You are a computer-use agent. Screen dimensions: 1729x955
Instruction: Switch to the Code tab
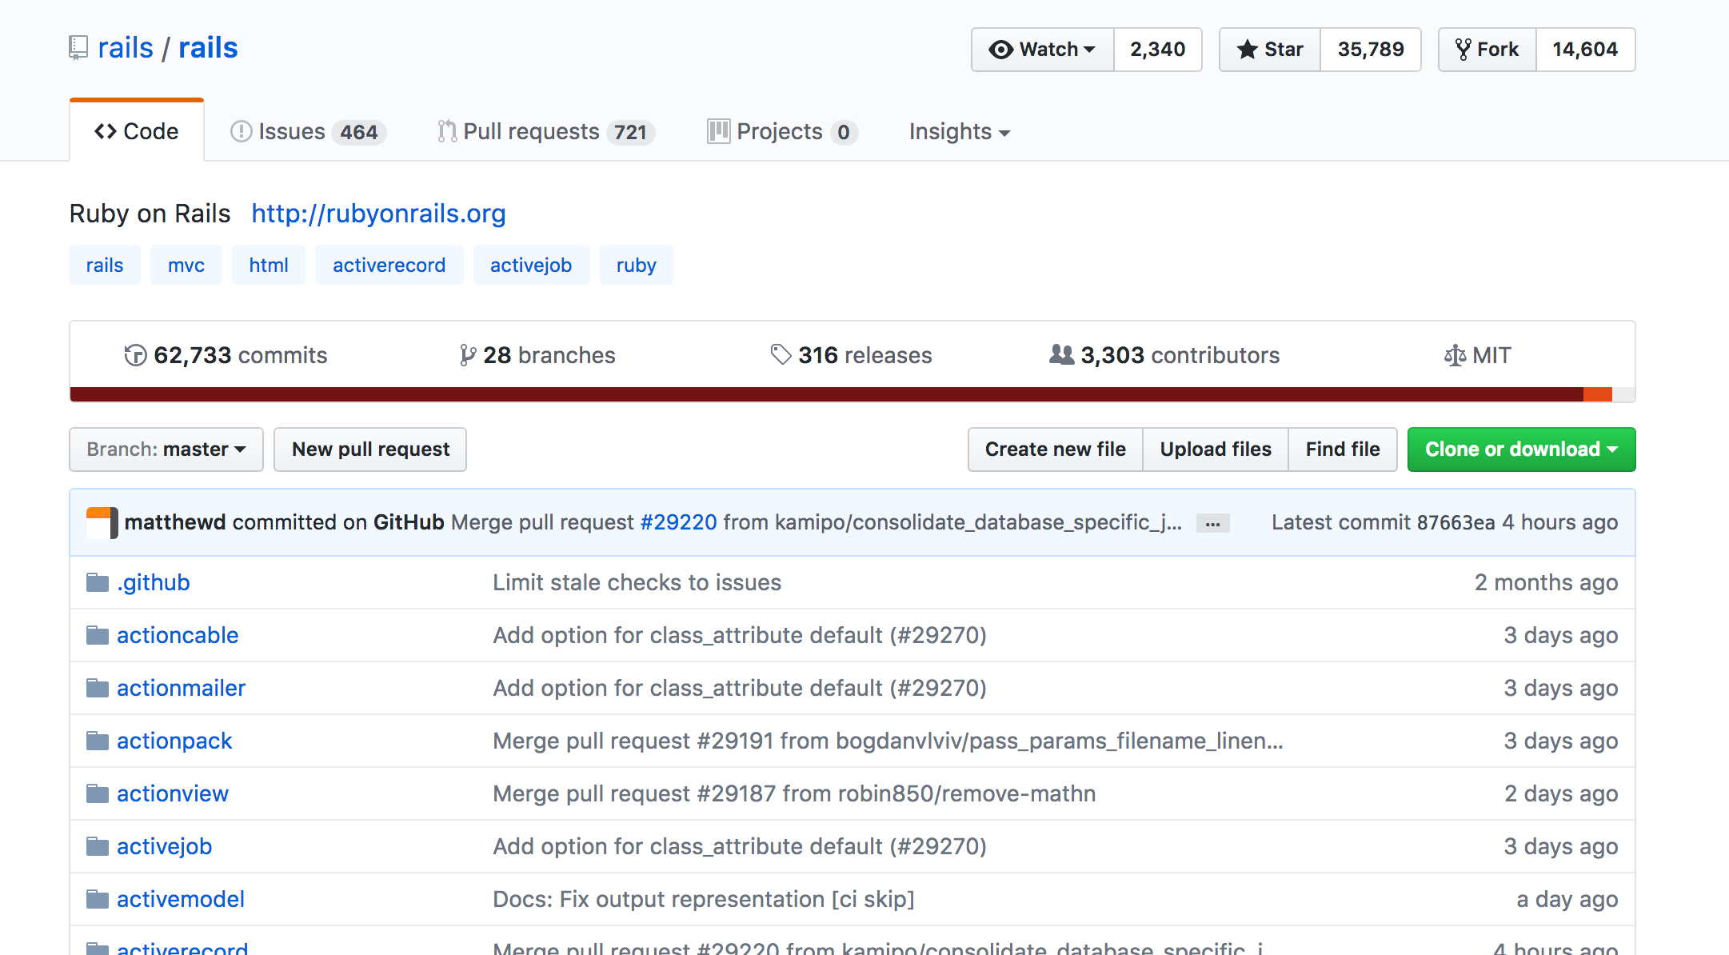click(x=137, y=131)
